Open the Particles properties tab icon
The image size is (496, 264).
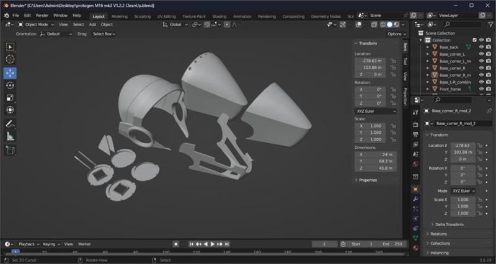415,209
